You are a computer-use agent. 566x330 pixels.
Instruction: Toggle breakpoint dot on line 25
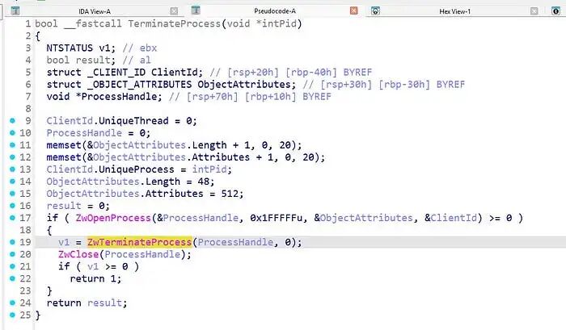pos(12,315)
